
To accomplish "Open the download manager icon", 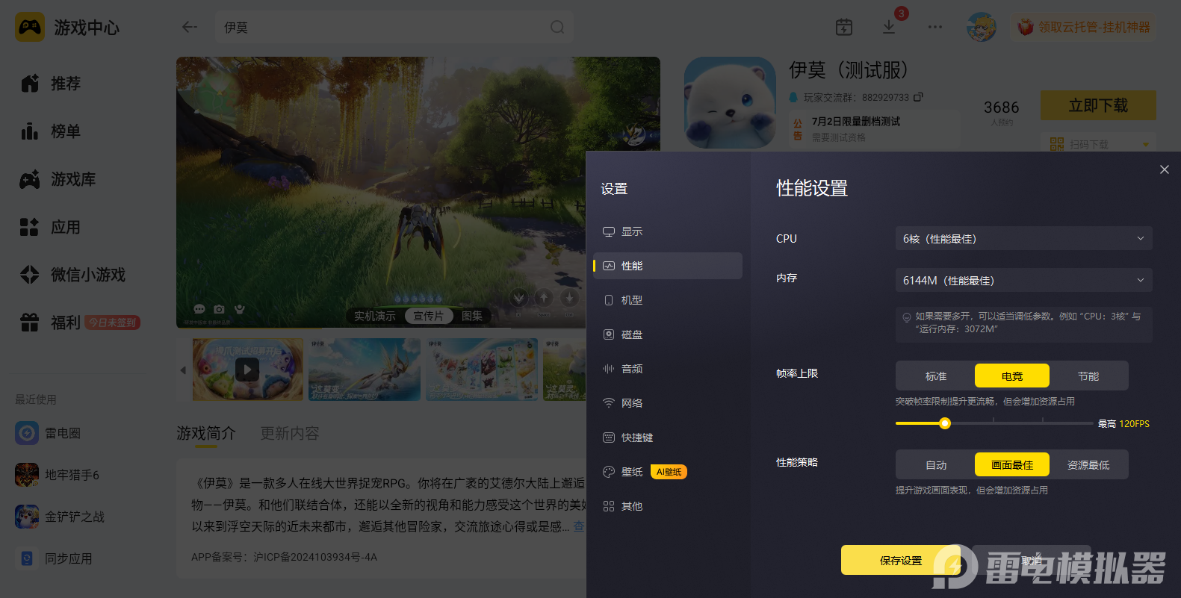I will coord(889,27).
